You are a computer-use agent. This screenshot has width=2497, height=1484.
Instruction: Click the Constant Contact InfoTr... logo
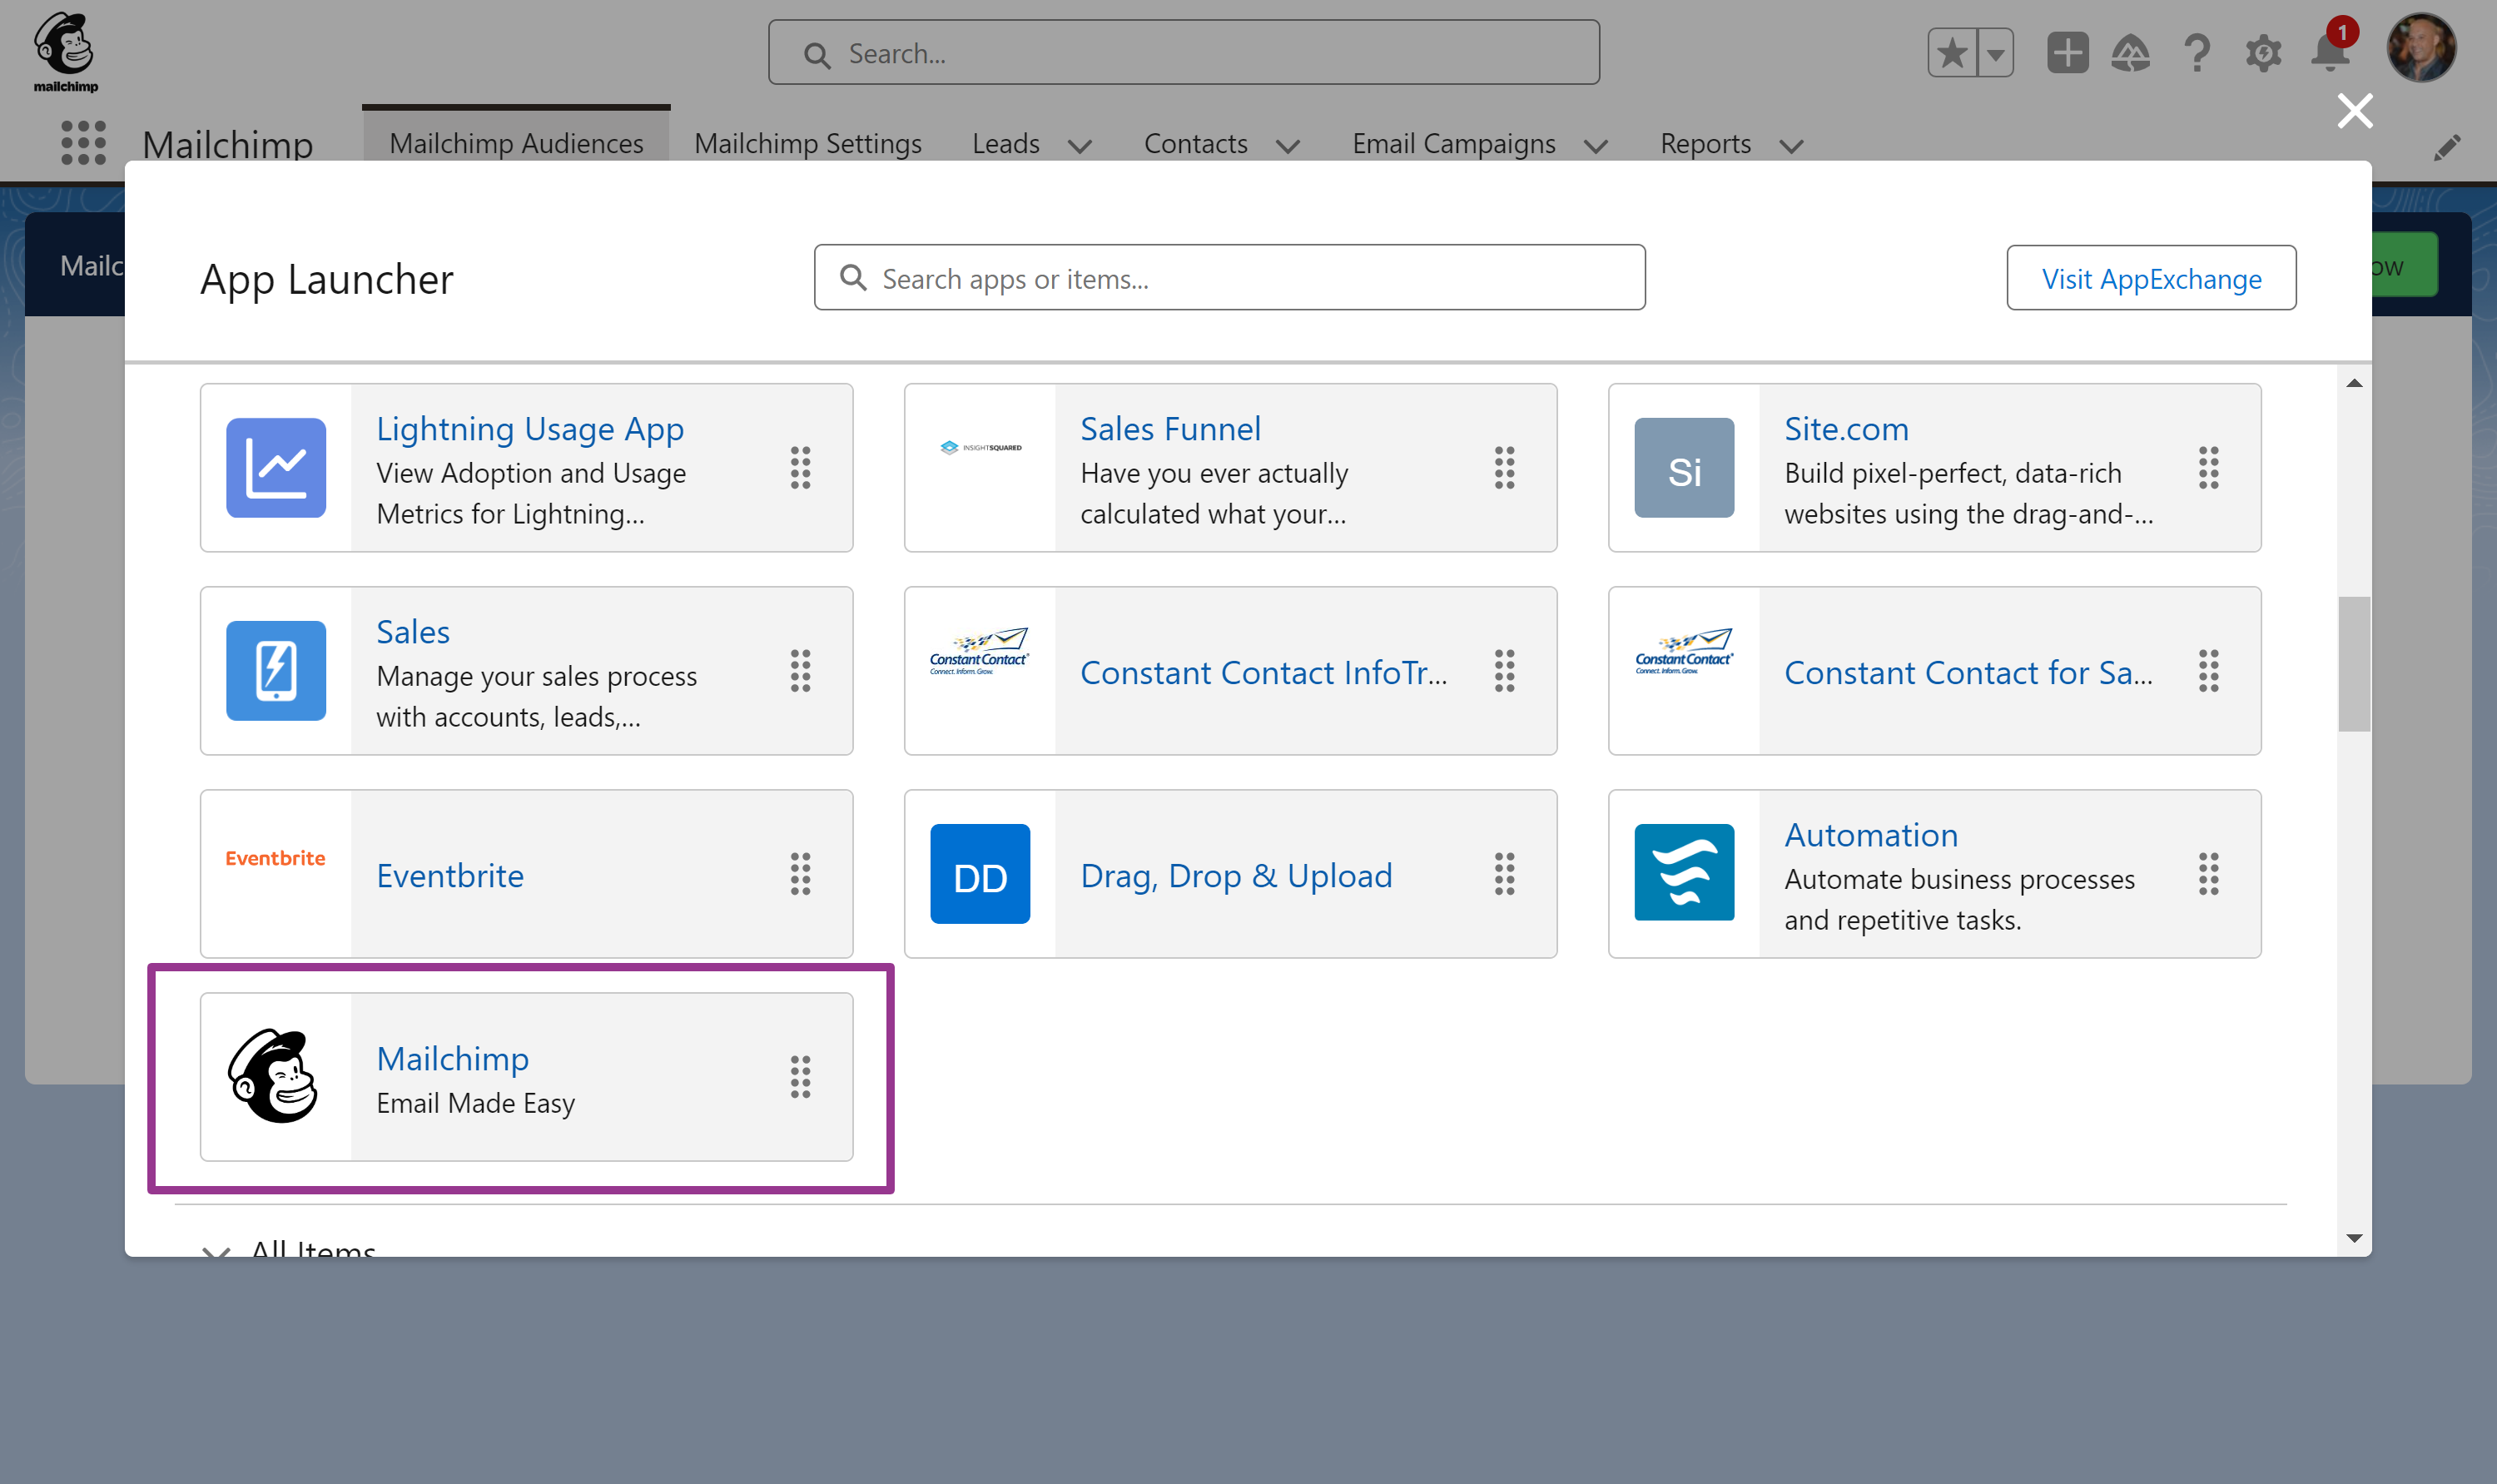(x=979, y=651)
